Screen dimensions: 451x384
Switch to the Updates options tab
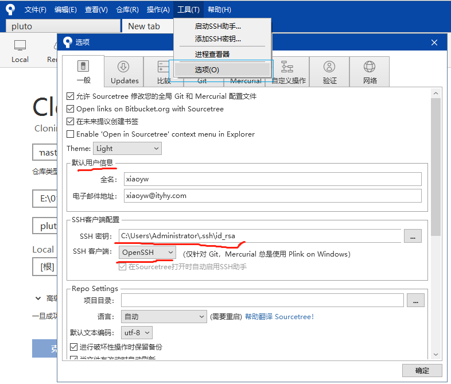tap(124, 72)
